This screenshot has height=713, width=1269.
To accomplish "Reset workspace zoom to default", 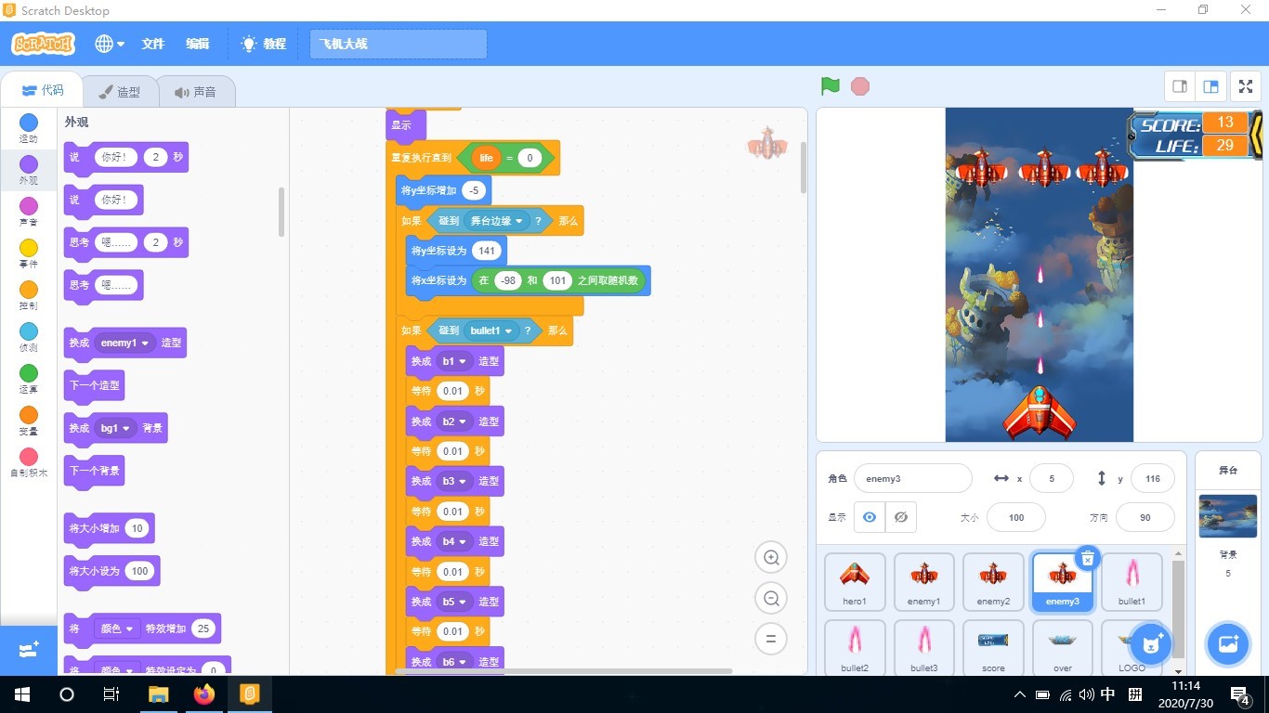I will (x=771, y=639).
